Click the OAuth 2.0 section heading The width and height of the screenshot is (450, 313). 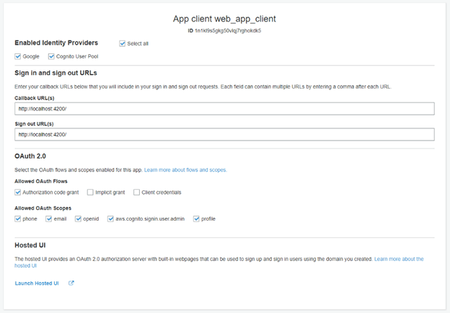coord(30,156)
